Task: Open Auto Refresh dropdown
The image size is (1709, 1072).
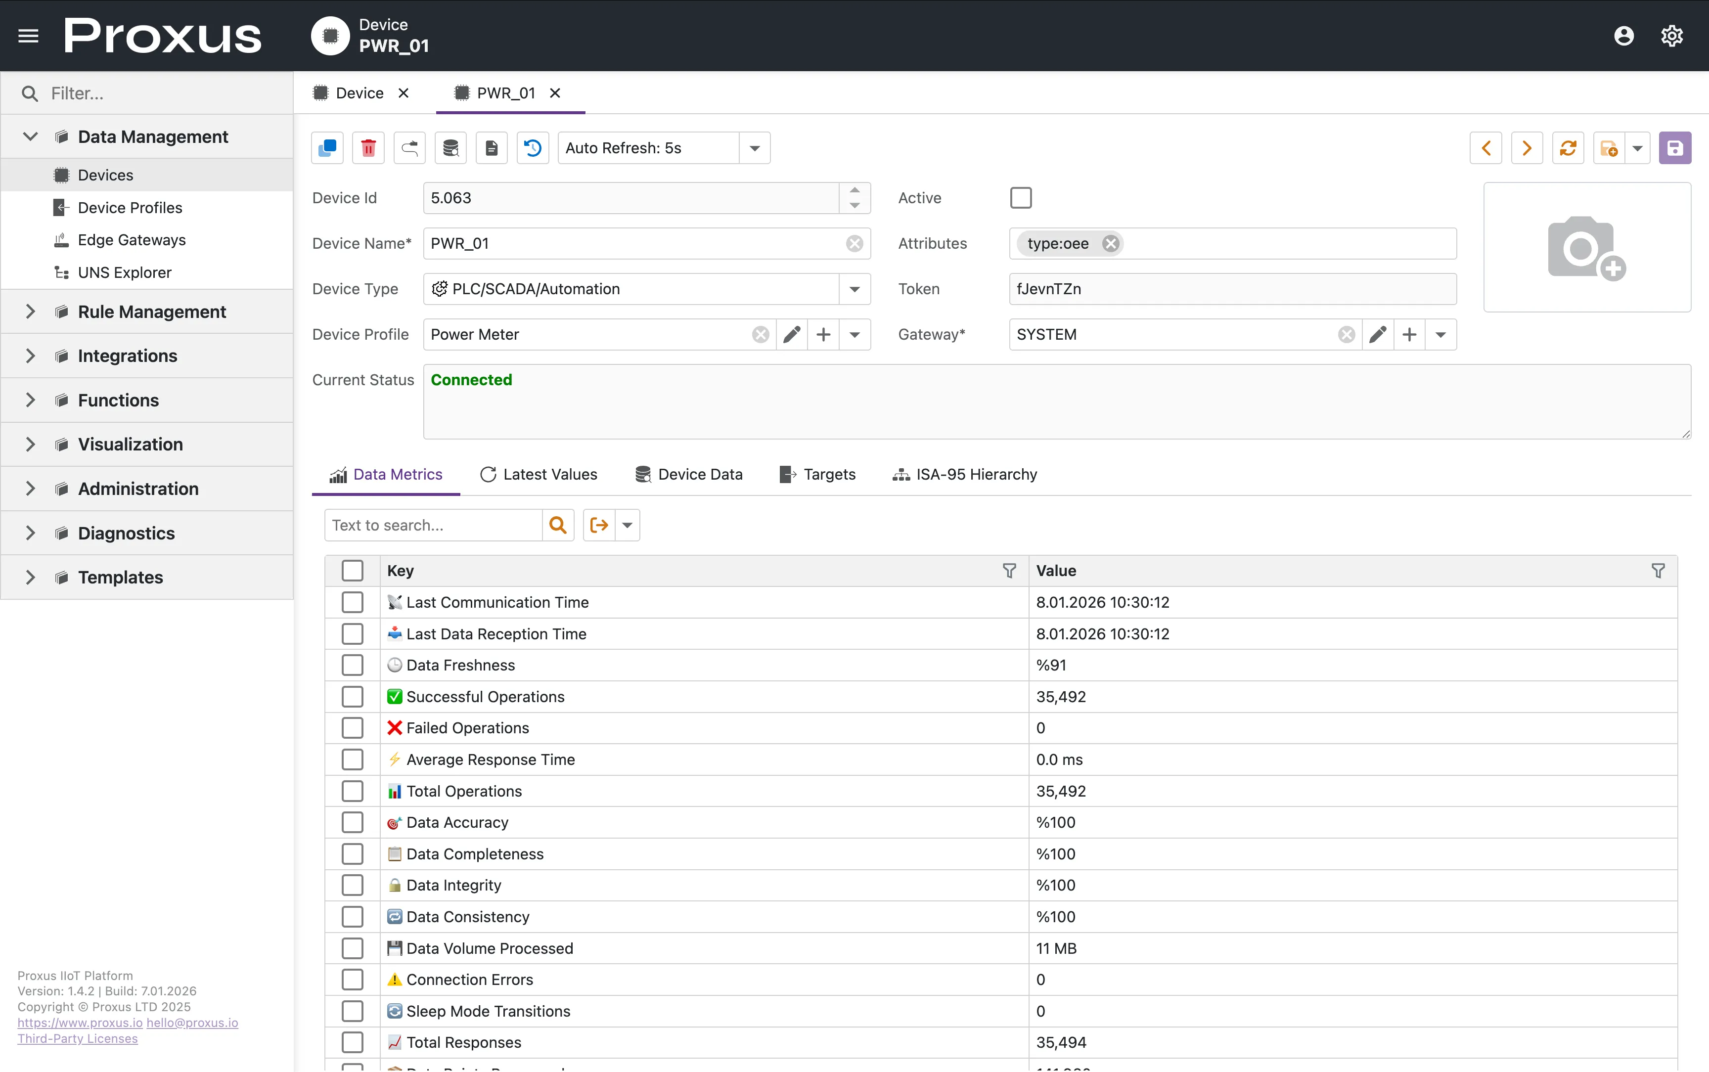Action: pos(754,148)
